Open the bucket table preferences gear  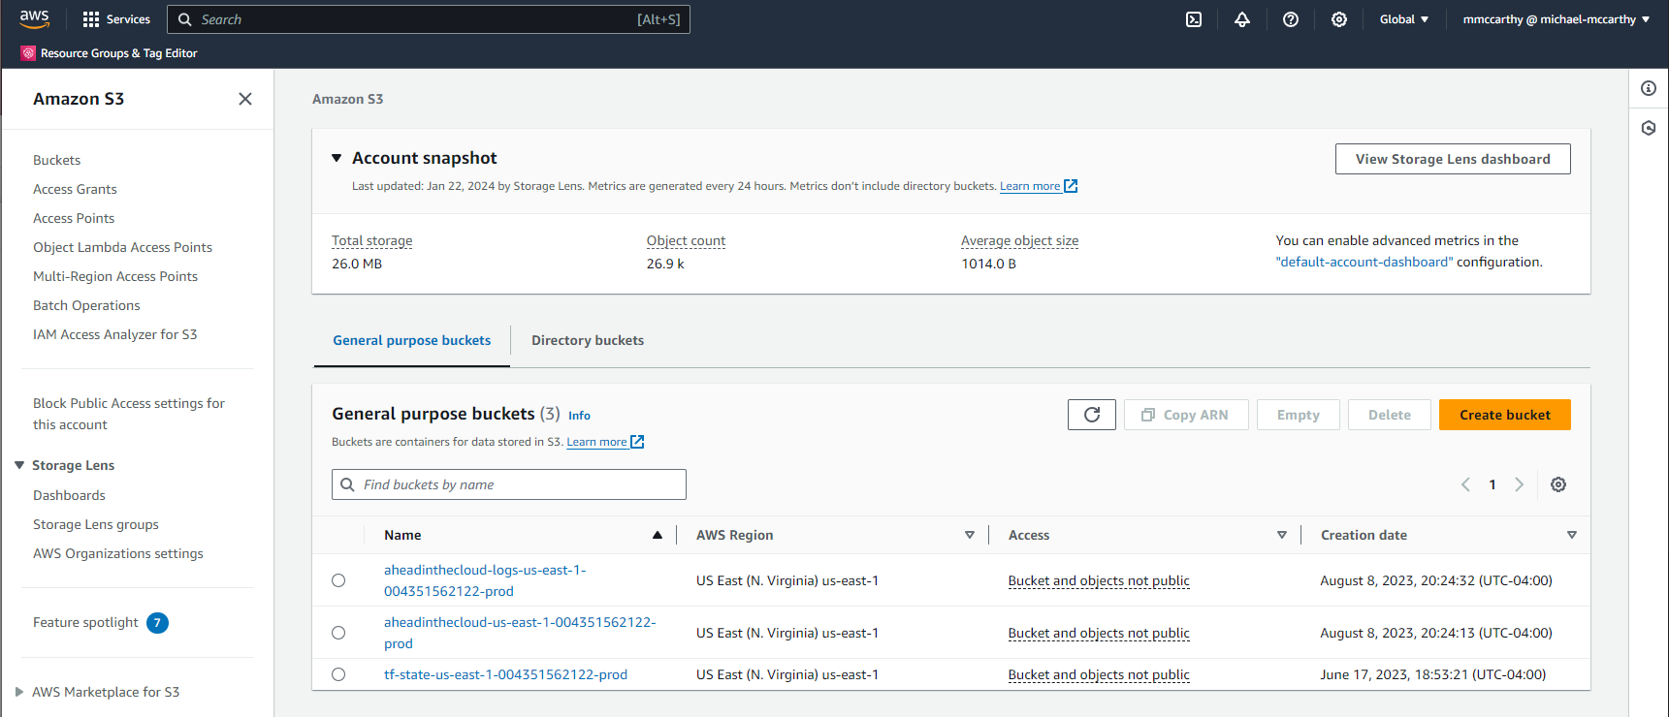[x=1558, y=484]
